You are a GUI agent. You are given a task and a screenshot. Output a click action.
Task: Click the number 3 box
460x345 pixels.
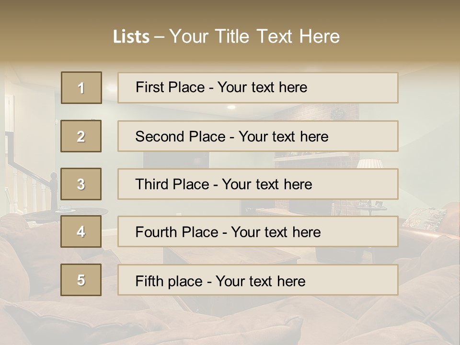click(81, 184)
